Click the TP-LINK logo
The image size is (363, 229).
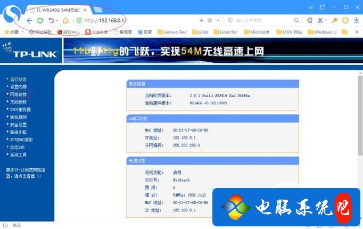[30, 51]
